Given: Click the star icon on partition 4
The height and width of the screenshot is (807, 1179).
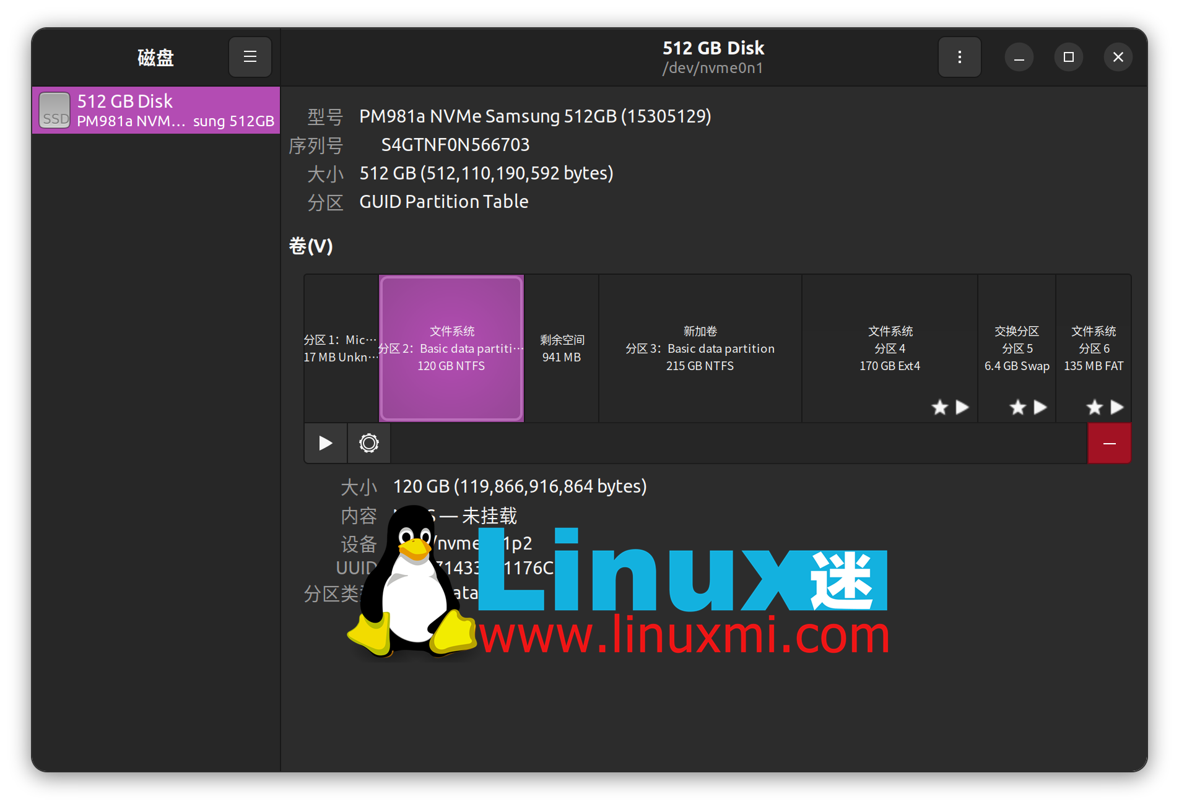Looking at the screenshot, I should tap(940, 407).
